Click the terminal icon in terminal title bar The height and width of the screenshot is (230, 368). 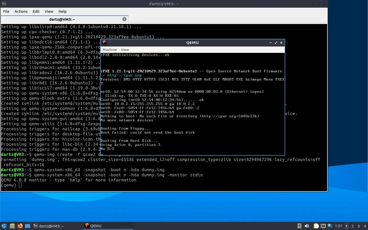tap(4, 4)
